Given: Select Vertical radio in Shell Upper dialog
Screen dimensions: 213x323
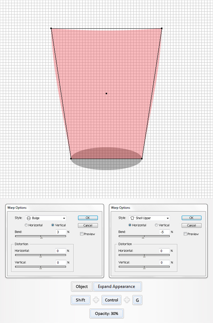Looking at the screenshot, I should (x=156, y=225).
